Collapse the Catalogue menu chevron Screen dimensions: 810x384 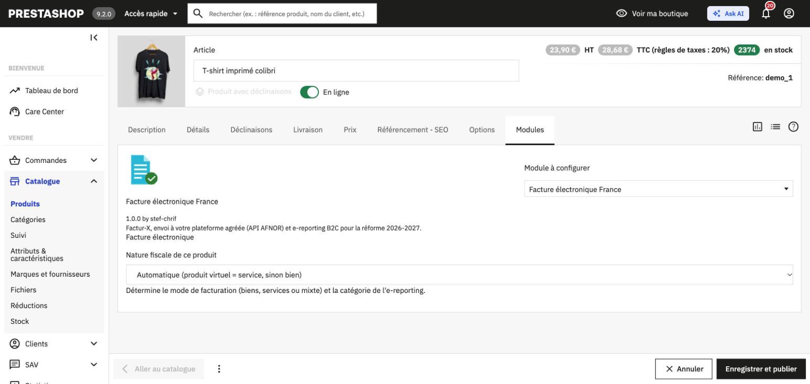(94, 181)
